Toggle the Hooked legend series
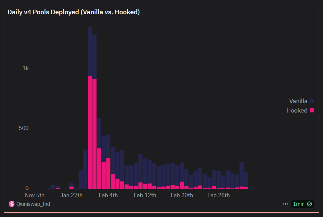Image resolution: width=323 pixels, height=217 pixels. tap(300, 110)
